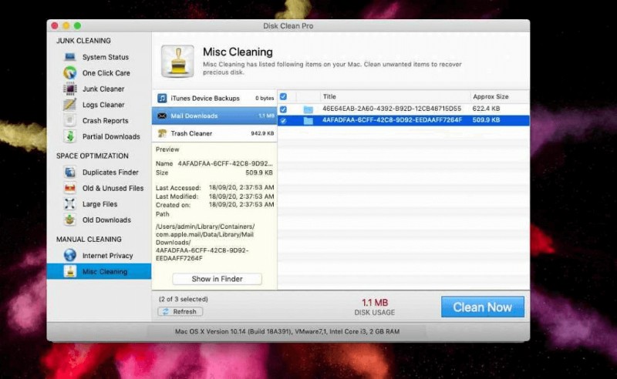
Task: Click large Misc Cleaning header icon
Action: 177,62
